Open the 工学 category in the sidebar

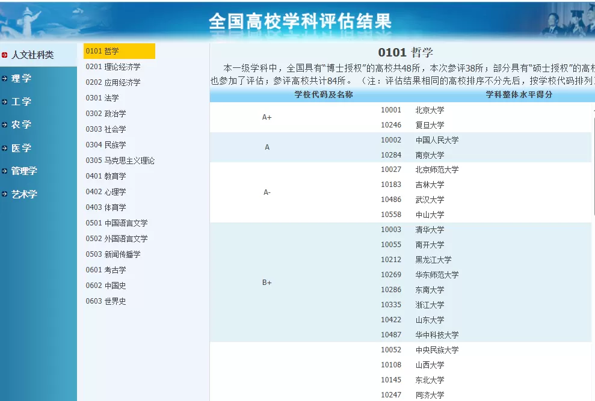coord(21,101)
